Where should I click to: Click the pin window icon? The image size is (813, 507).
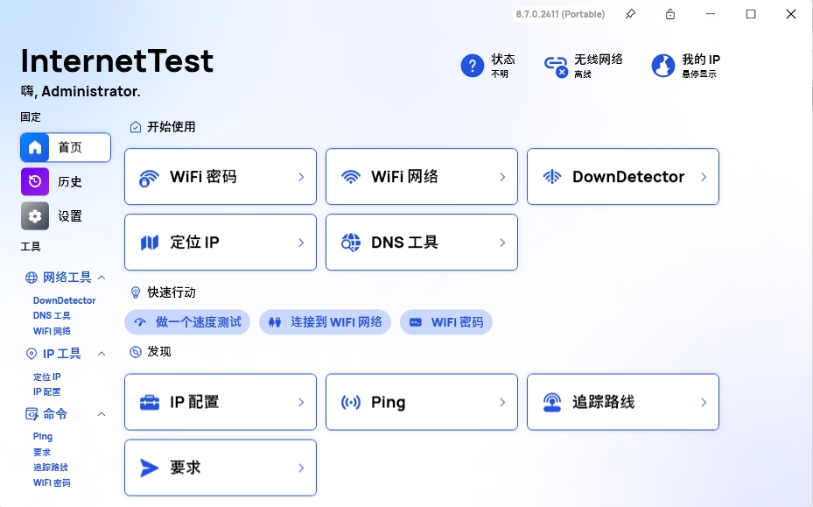[x=630, y=14]
